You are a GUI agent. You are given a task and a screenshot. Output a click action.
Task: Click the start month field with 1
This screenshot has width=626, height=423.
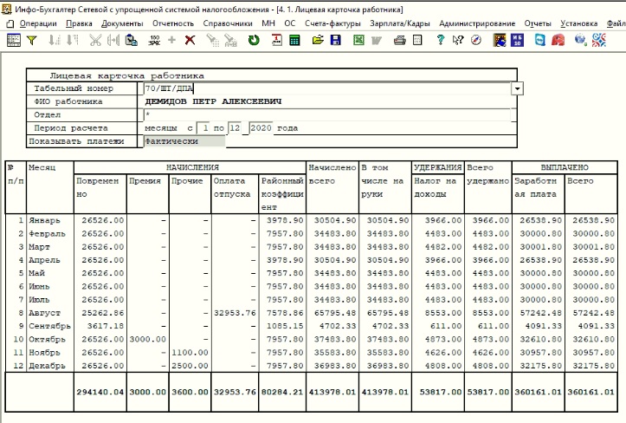[203, 128]
